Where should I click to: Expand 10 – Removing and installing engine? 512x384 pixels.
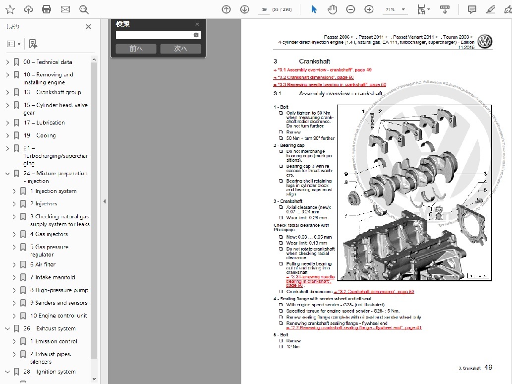(7, 75)
